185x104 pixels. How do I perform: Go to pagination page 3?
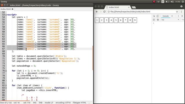coord(106,20)
